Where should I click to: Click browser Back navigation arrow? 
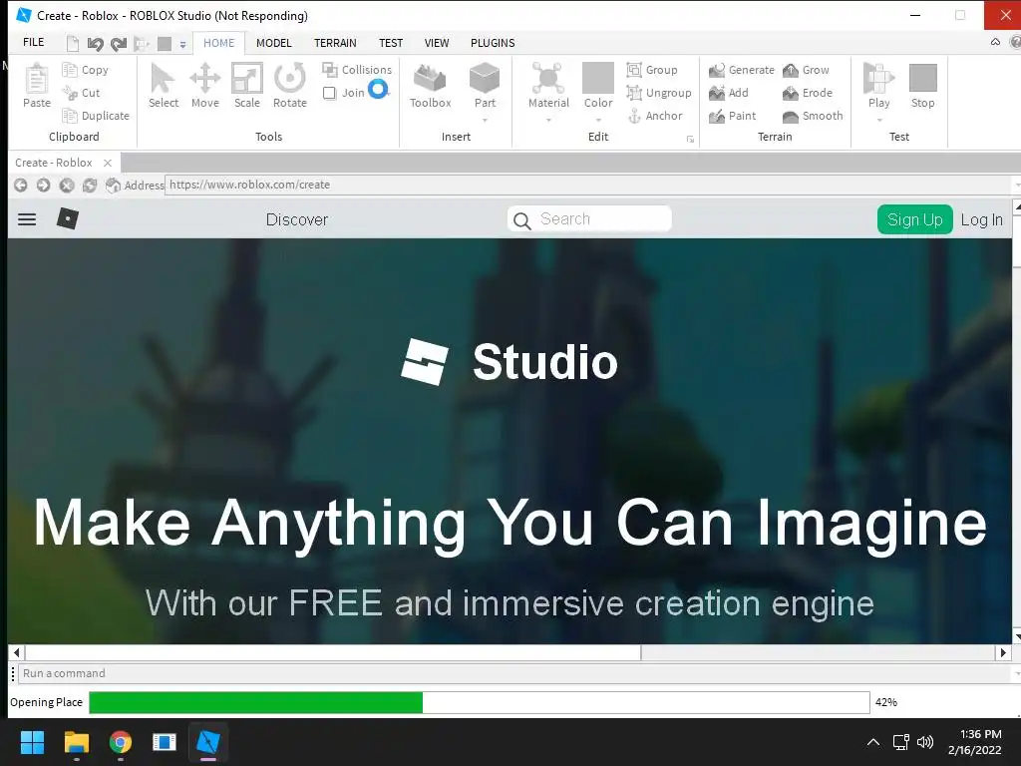point(20,185)
